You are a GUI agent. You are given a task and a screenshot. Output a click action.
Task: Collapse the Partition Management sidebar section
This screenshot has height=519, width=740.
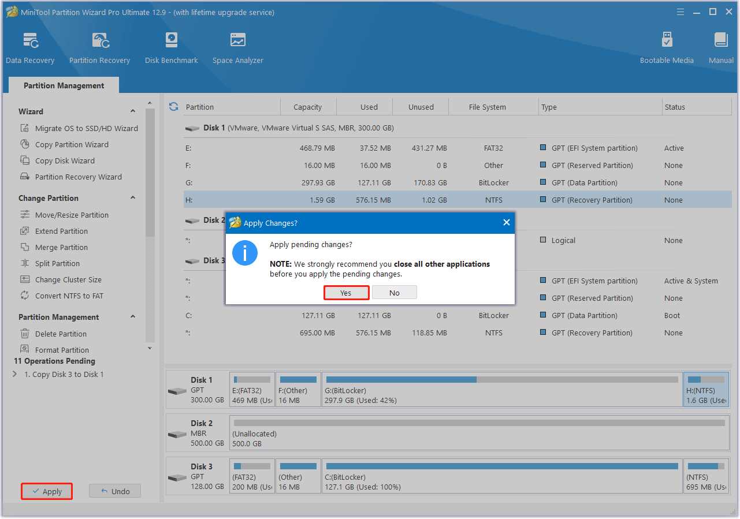133,317
